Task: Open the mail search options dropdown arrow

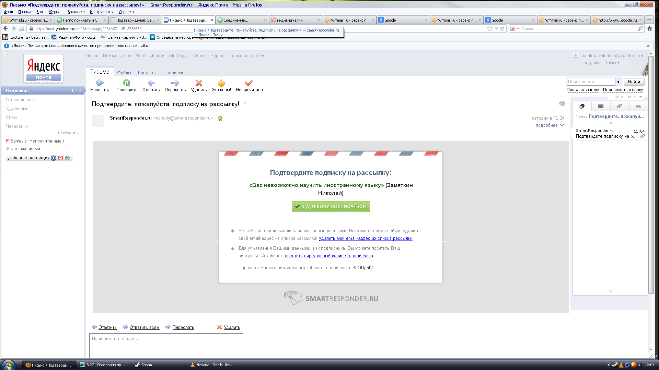Action: pyautogui.click(x=618, y=82)
